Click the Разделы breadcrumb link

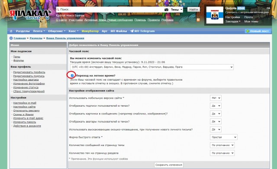36,38
